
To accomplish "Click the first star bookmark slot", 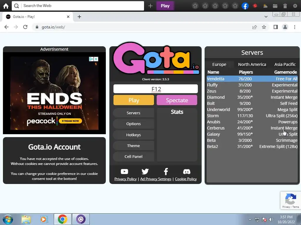I will coord(195,6).
